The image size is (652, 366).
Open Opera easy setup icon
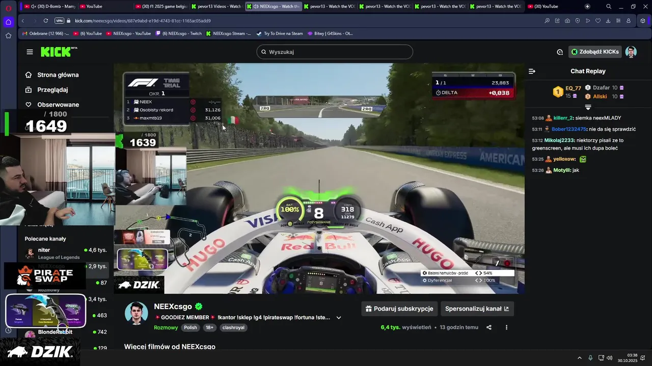coord(618,21)
